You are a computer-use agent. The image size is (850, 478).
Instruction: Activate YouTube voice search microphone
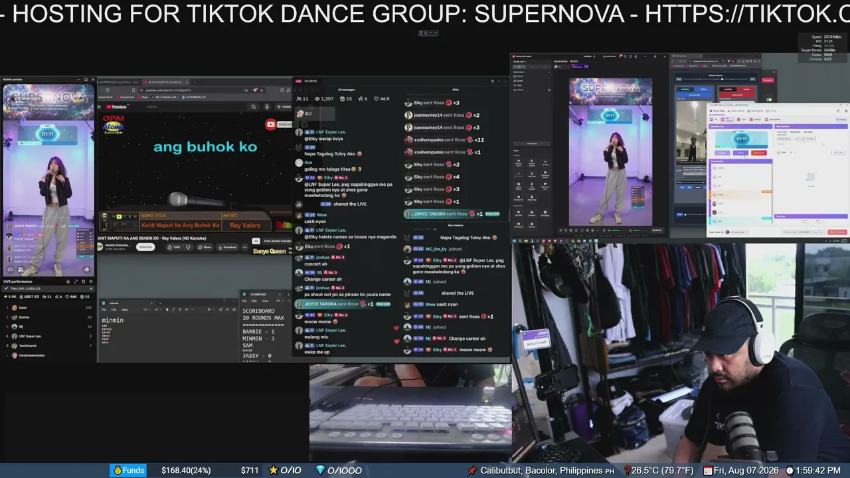coord(267,106)
